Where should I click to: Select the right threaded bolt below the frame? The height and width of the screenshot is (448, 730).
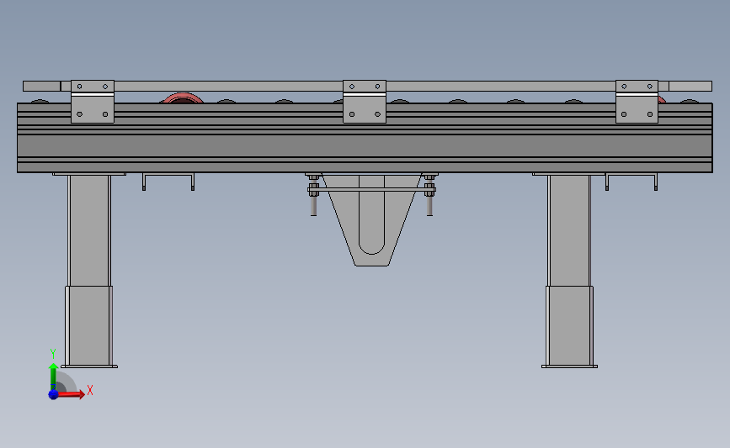click(x=429, y=194)
